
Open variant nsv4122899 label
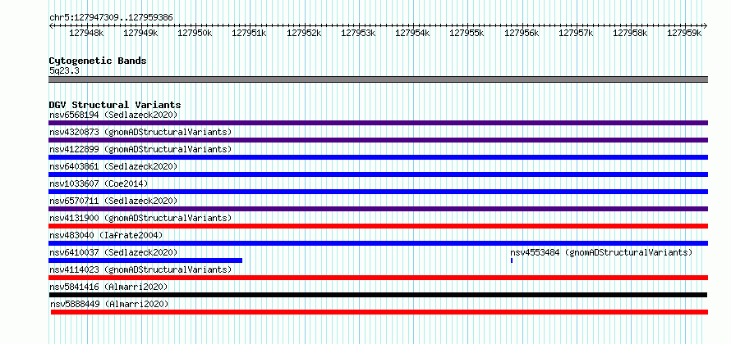pos(140,149)
